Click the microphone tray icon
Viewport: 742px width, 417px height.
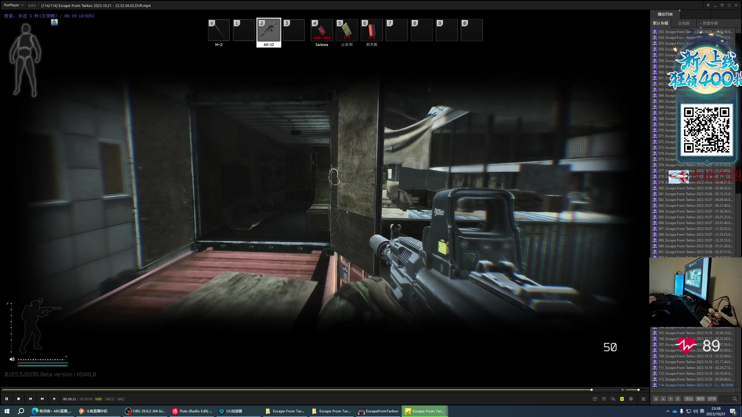click(682, 411)
